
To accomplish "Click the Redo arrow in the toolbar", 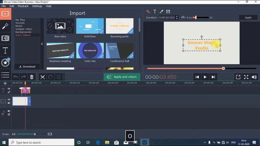I will [24, 77].
